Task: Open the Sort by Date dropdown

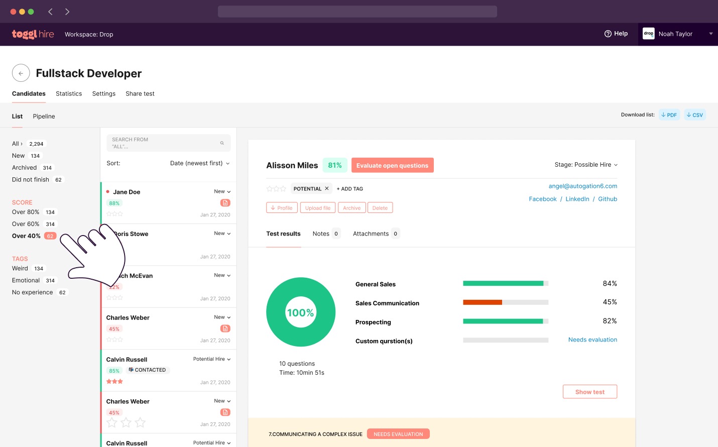Action: 200,163
